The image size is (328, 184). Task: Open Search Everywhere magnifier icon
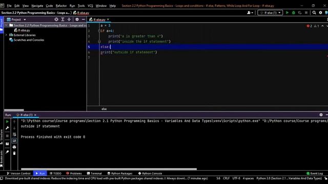click(314, 13)
